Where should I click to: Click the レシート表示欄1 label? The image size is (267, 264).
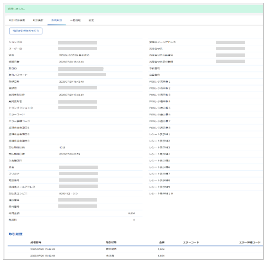(160, 134)
